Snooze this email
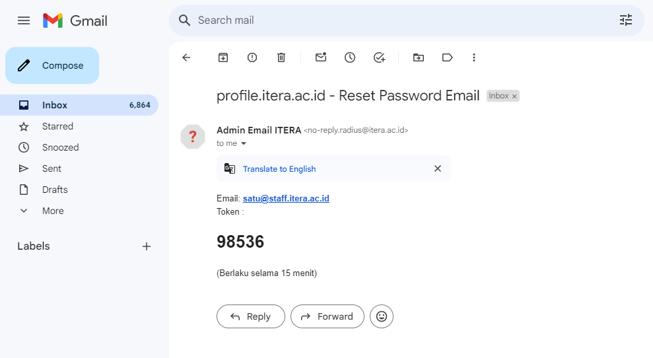653x358 pixels. [x=350, y=57]
